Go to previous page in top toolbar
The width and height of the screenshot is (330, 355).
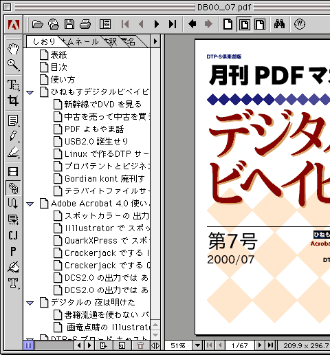click(x=141, y=24)
